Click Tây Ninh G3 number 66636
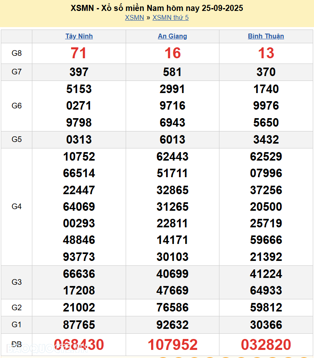Screen dimensions: 314x358 point(79,274)
